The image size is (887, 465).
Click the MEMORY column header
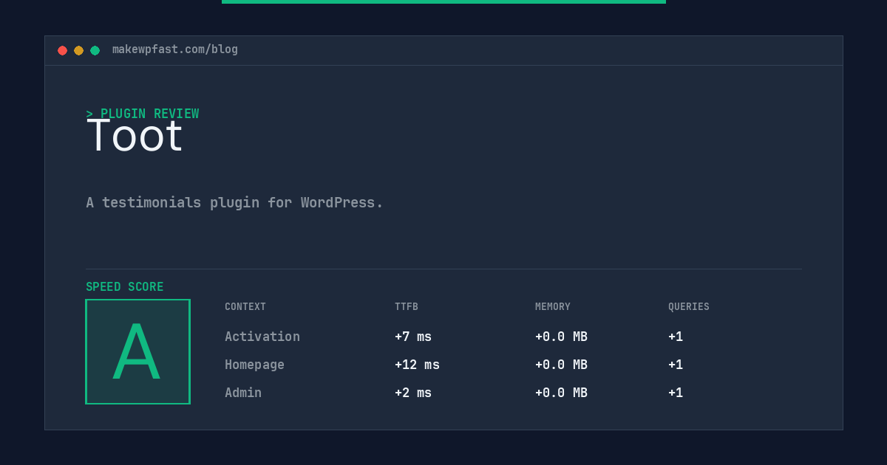pyautogui.click(x=553, y=306)
